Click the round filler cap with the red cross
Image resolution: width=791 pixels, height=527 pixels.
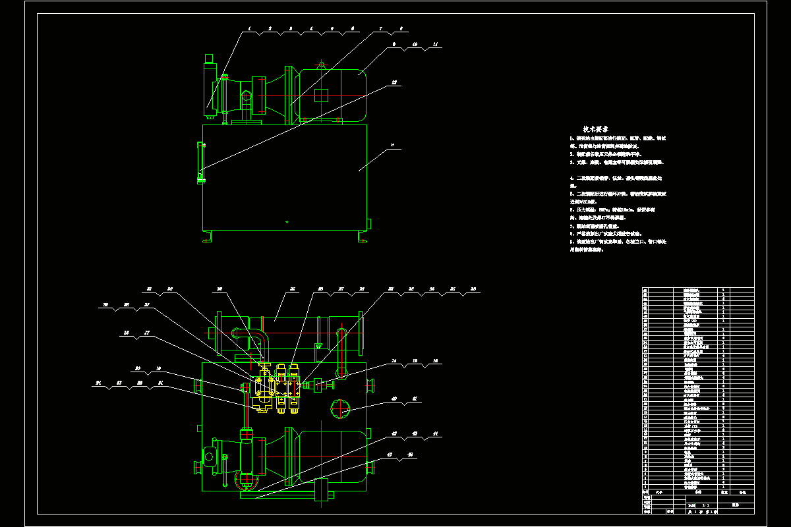click(339, 409)
